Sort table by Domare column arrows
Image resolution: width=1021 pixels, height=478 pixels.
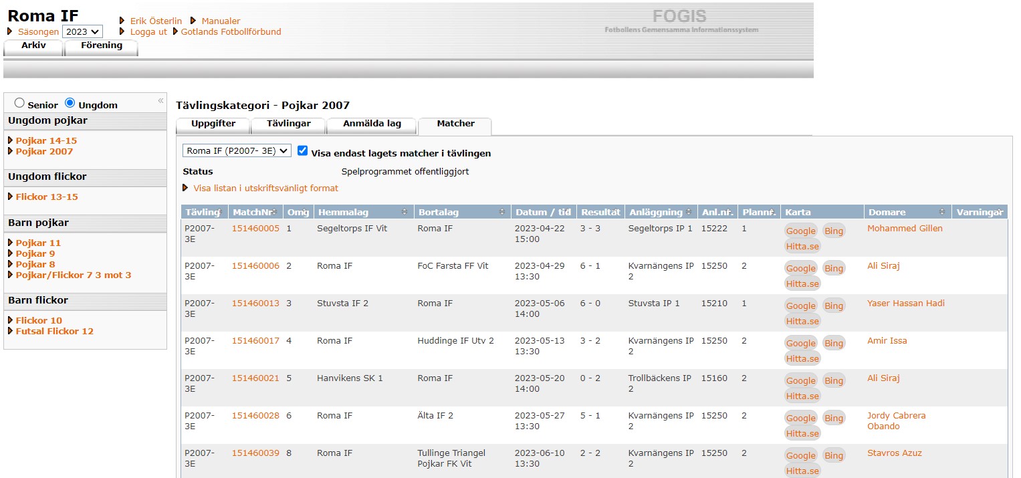coord(941,212)
